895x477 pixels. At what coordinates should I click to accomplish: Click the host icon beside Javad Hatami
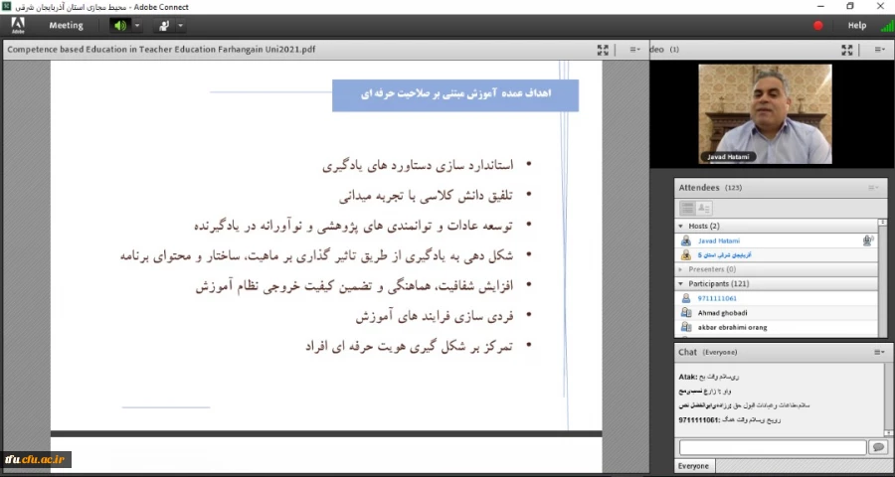[x=686, y=240]
